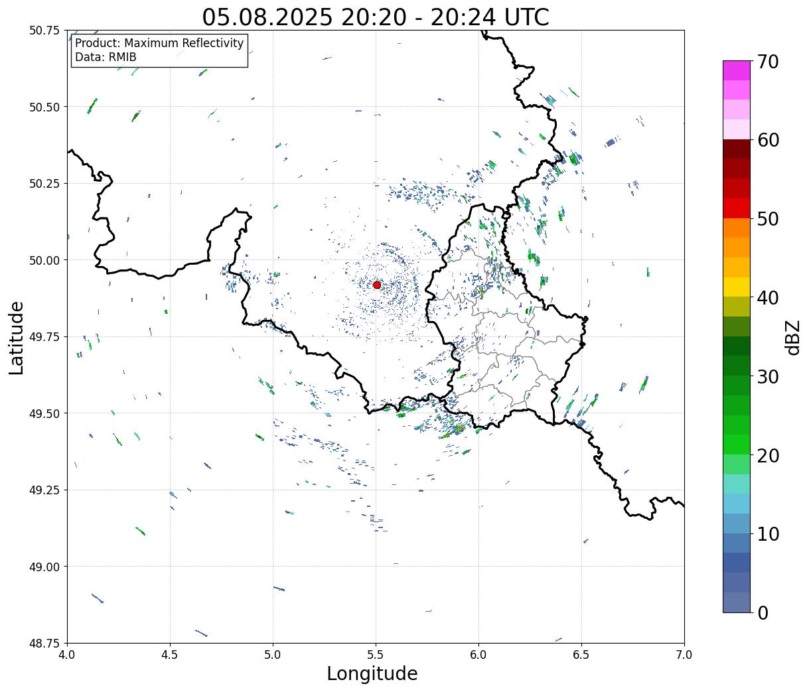Image resolution: width=809 pixels, height=690 pixels.
Task: Click the longitude tick label 6.0
Action: tap(478, 654)
